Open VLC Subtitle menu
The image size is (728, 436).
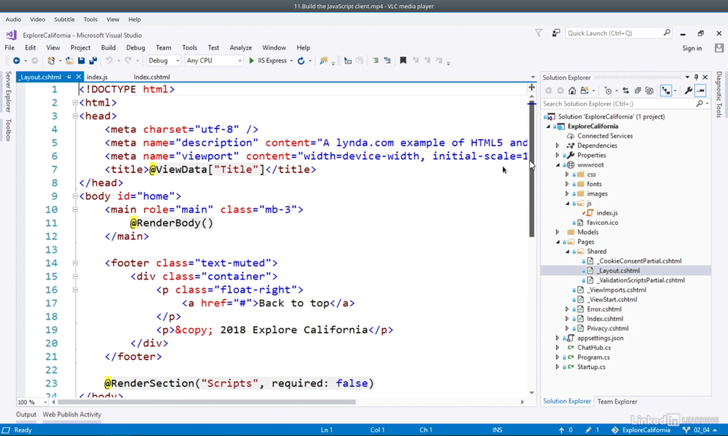point(64,20)
